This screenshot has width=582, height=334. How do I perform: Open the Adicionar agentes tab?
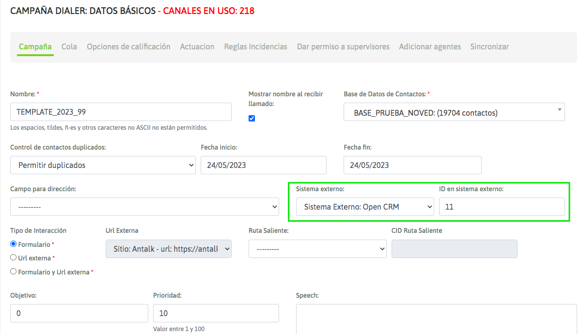coord(430,47)
